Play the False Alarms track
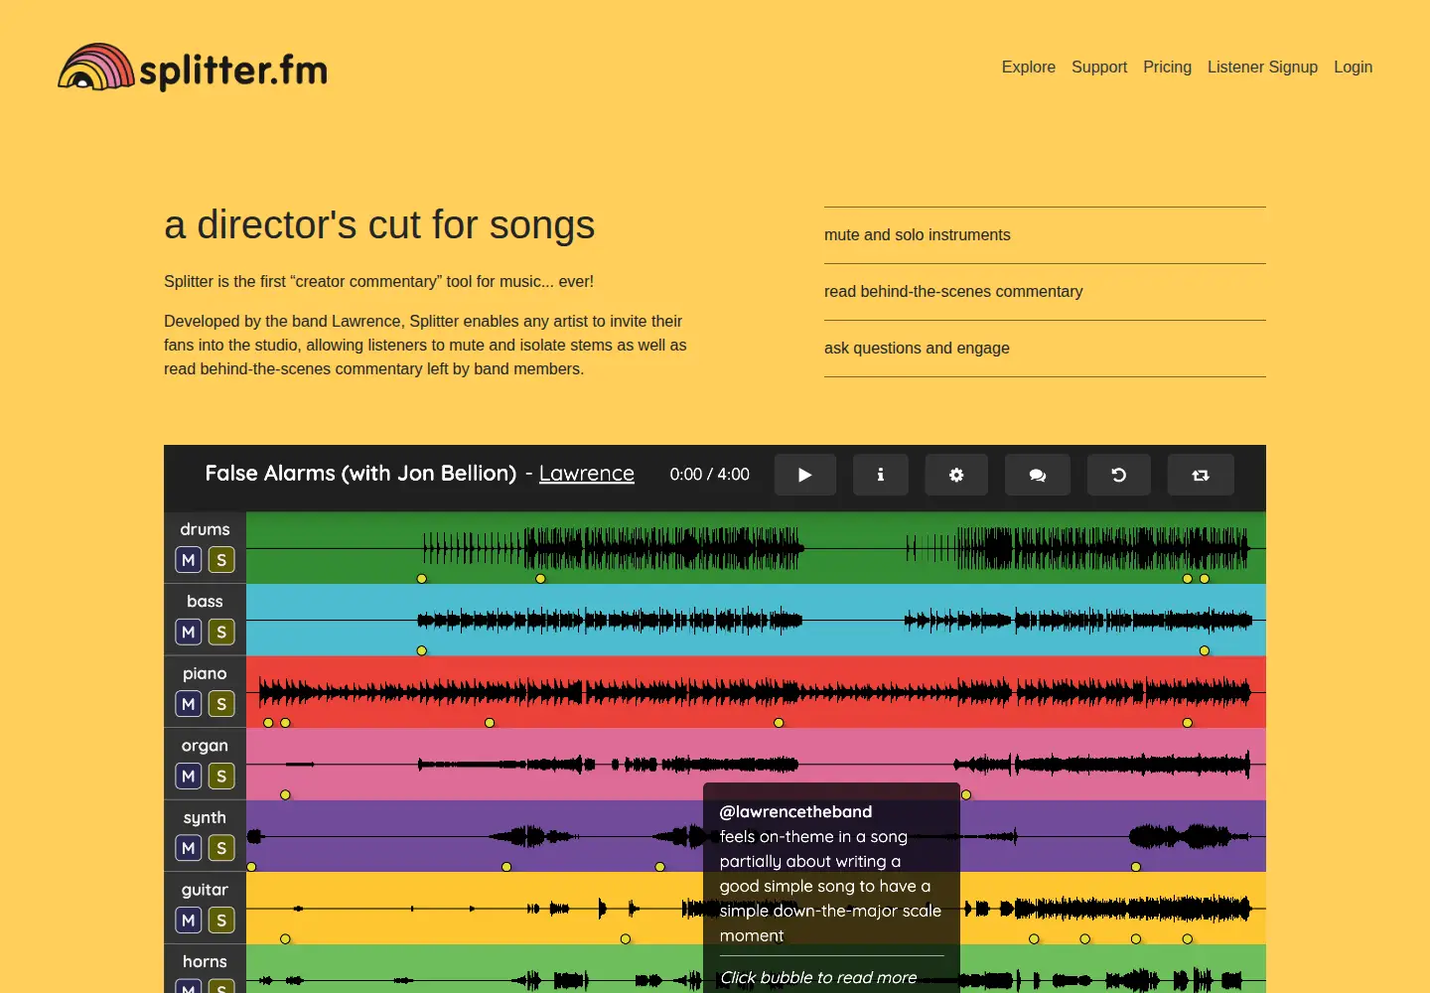Image resolution: width=1430 pixels, height=993 pixels. tap(805, 475)
